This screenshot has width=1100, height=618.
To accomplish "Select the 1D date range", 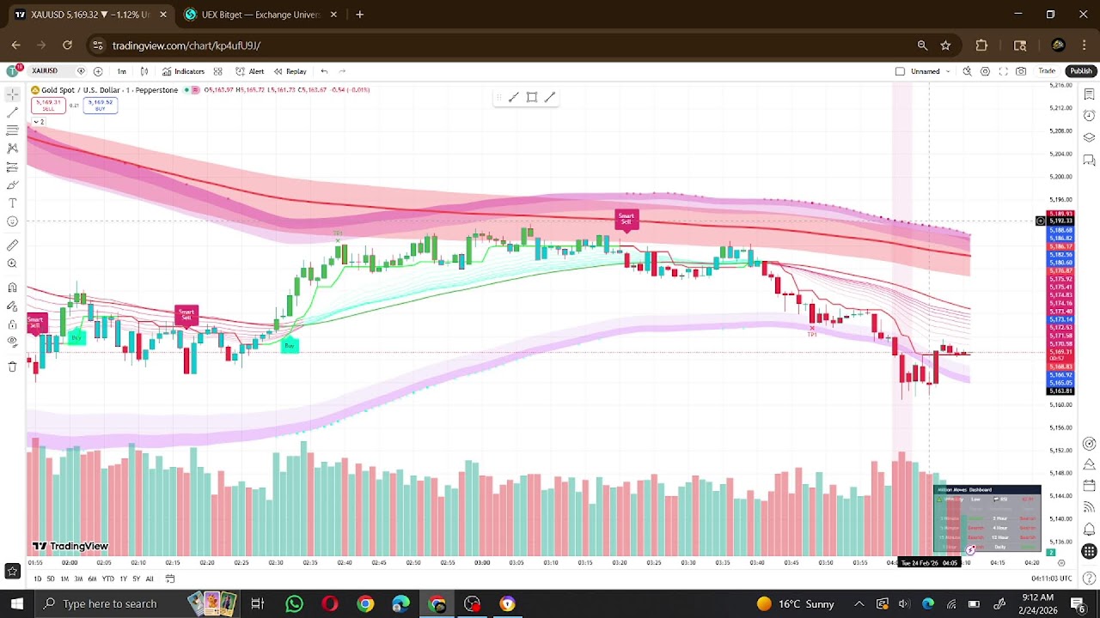I will click(37, 579).
